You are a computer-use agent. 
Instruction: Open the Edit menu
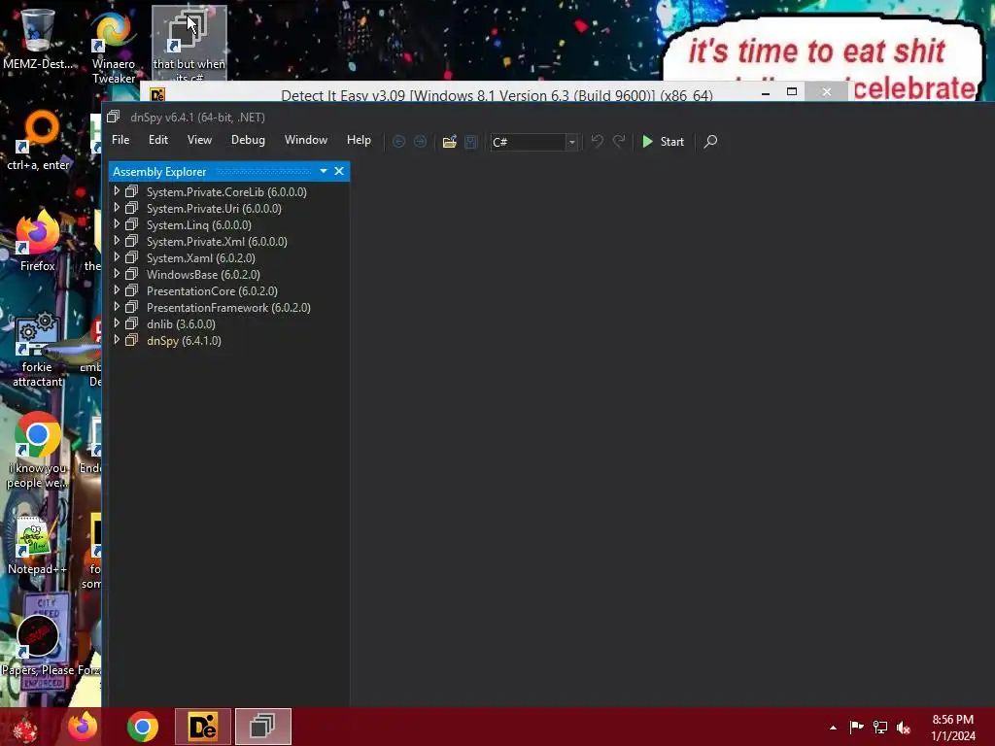[158, 140]
